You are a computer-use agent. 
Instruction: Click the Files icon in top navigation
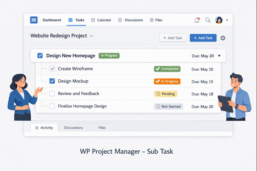[x=152, y=20]
